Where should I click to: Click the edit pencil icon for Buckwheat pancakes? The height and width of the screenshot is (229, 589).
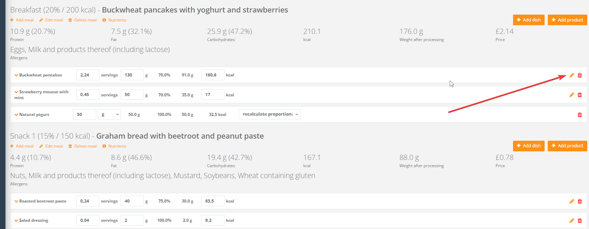pos(572,75)
